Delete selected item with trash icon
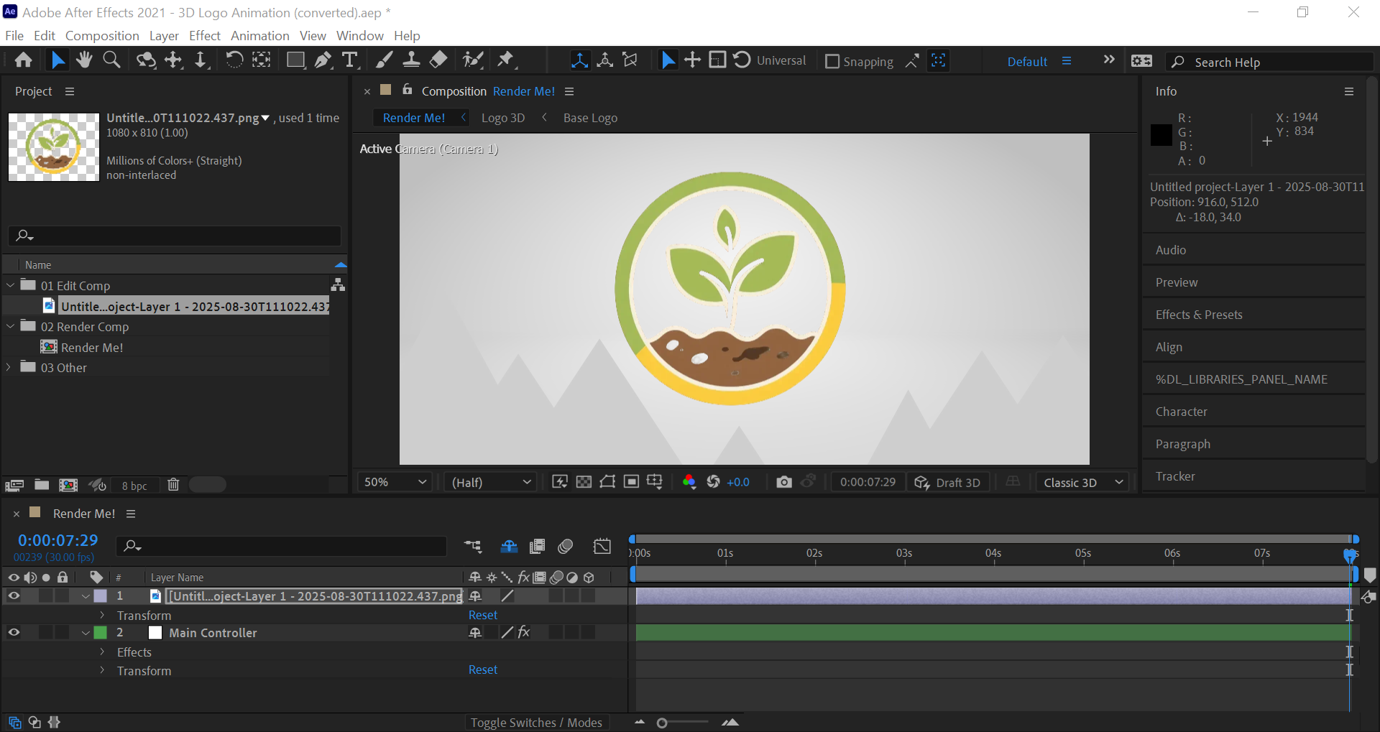1380x732 pixels. tap(173, 485)
